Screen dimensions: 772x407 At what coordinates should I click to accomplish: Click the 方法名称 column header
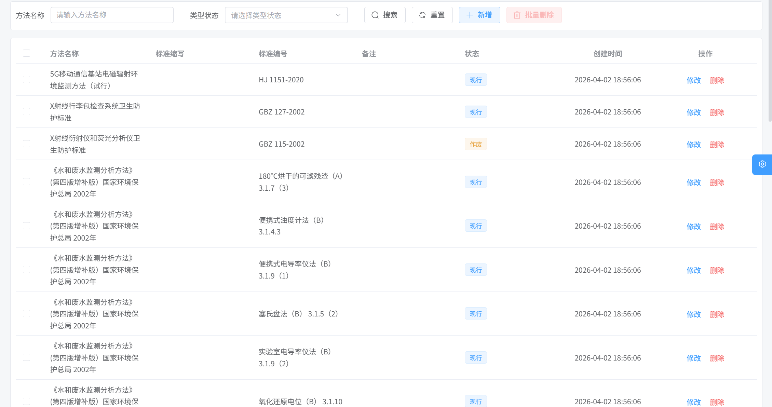64,54
